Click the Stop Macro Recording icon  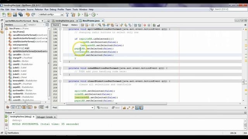click(149, 25)
